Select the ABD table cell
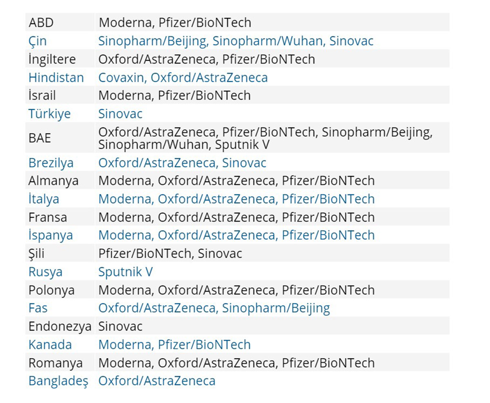Viewport: 490px width, 403px height. (x=41, y=22)
